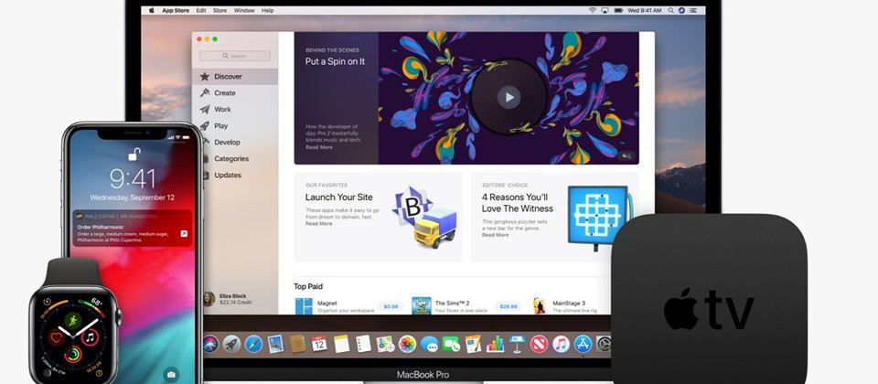Click battery status icon in menu bar
Viewport: 878px width, 384px height.
coord(619,10)
